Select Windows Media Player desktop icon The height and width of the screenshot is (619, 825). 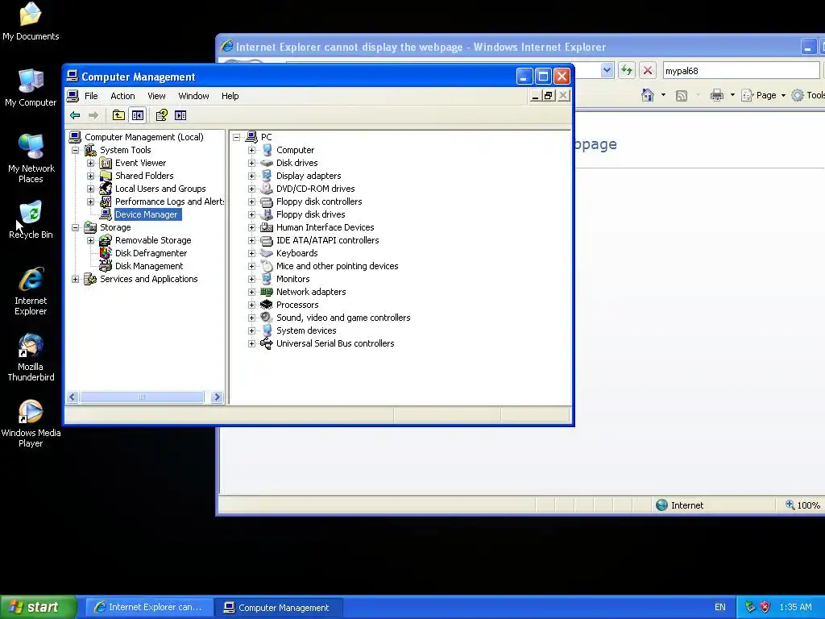[x=31, y=423]
